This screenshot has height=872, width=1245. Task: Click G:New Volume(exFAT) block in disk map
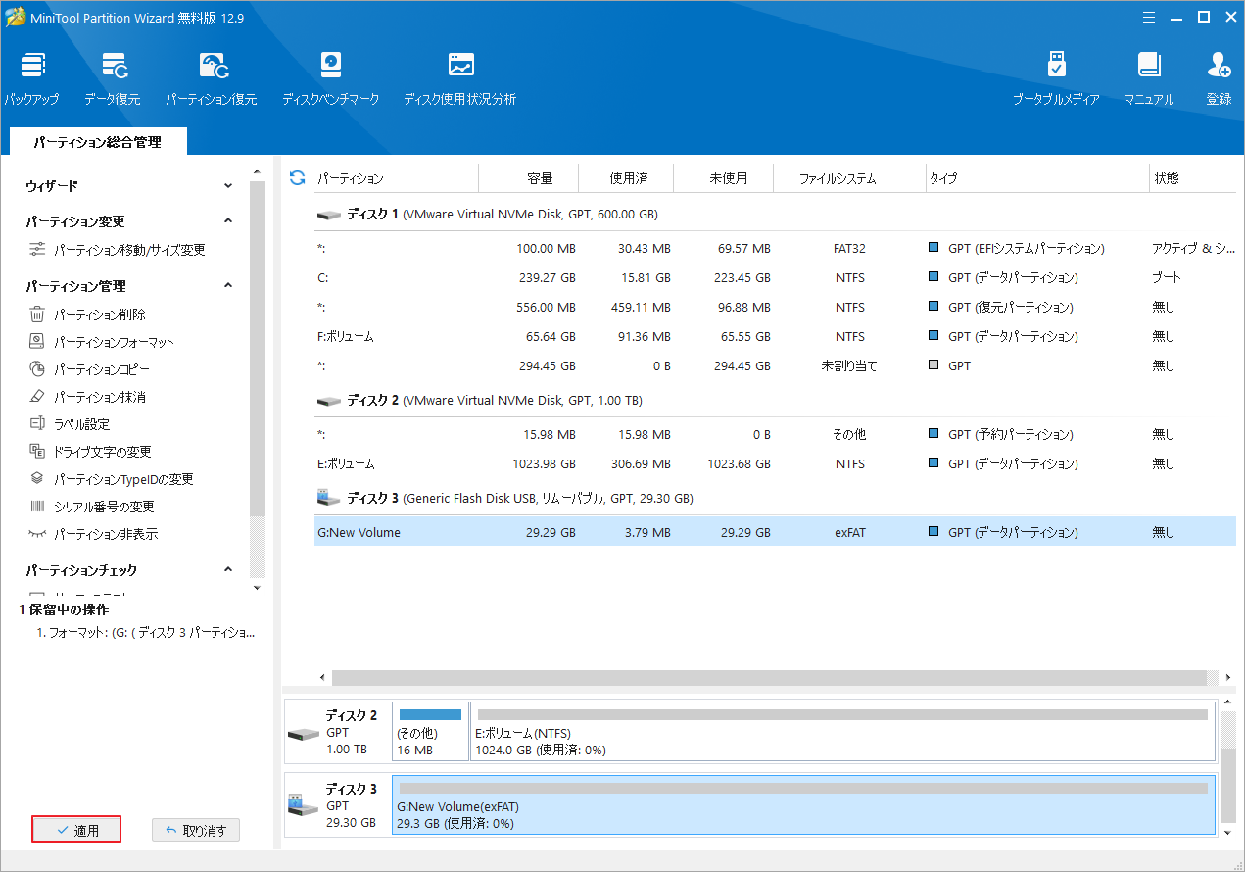pyautogui.click(x=803, y=804)
